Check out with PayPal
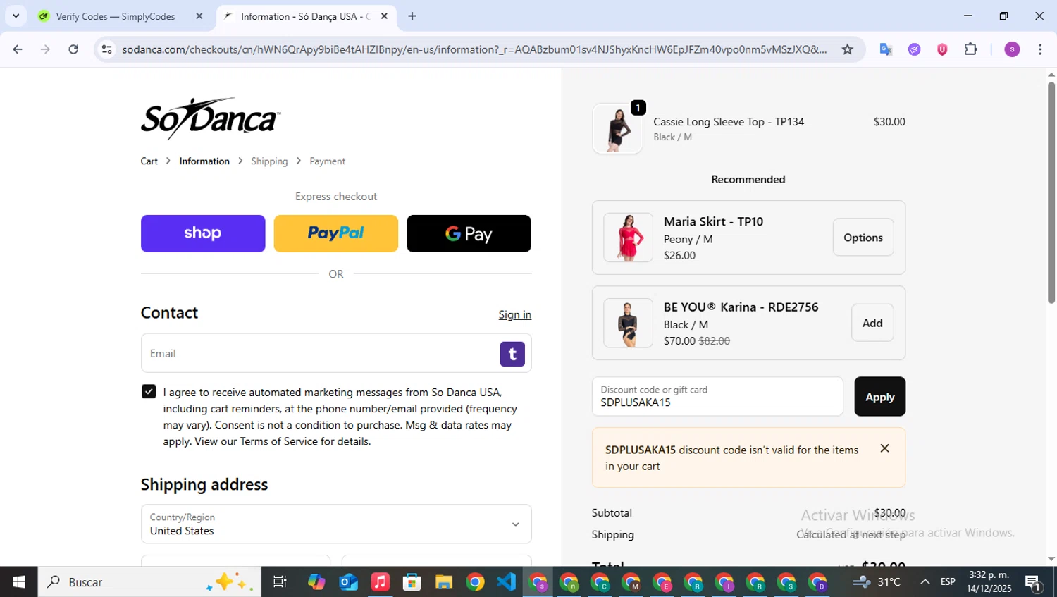This screenshot has height=597, width=1057. coord(336,233)
